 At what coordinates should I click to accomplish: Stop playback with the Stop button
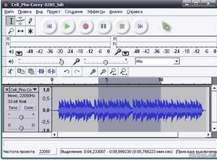[x=122, y=26]
